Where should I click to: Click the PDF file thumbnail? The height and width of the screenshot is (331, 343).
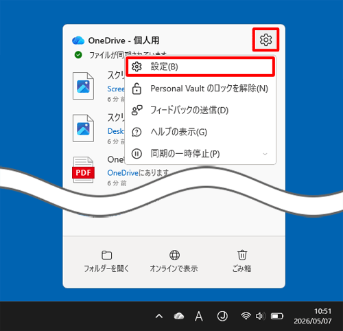[83, 170]
